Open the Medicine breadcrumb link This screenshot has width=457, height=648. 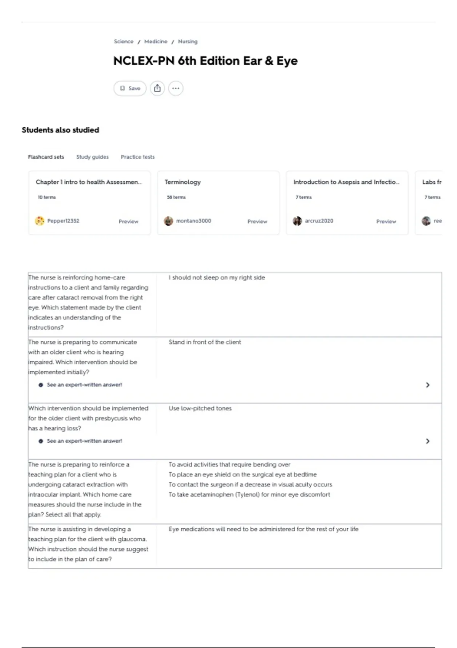pos(156,42)
